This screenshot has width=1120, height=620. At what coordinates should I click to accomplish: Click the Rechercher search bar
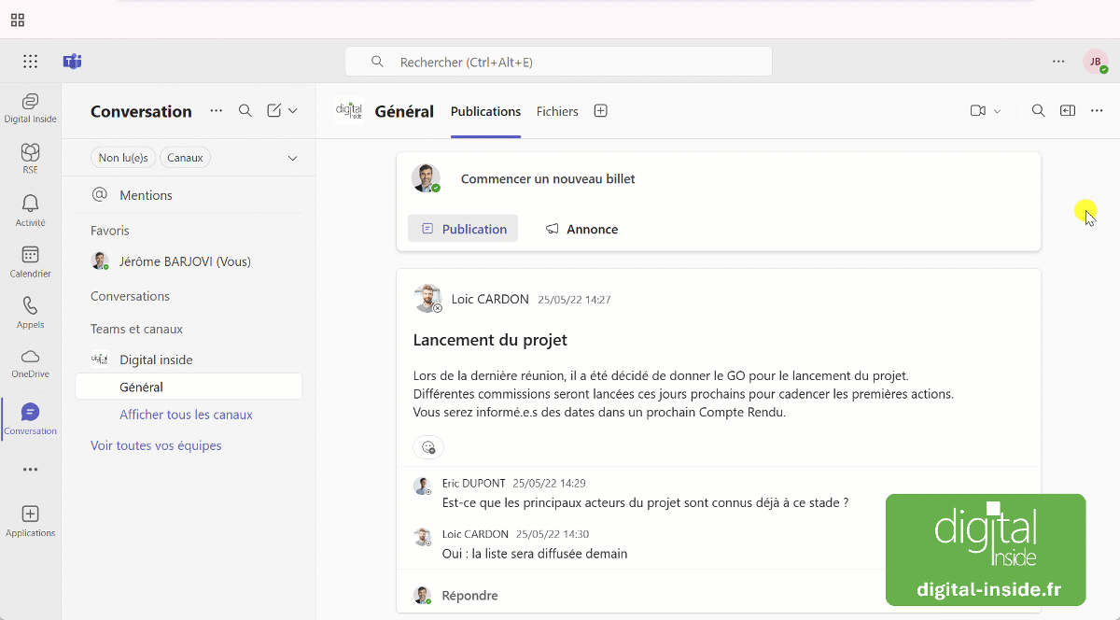(x=558, y=61)
